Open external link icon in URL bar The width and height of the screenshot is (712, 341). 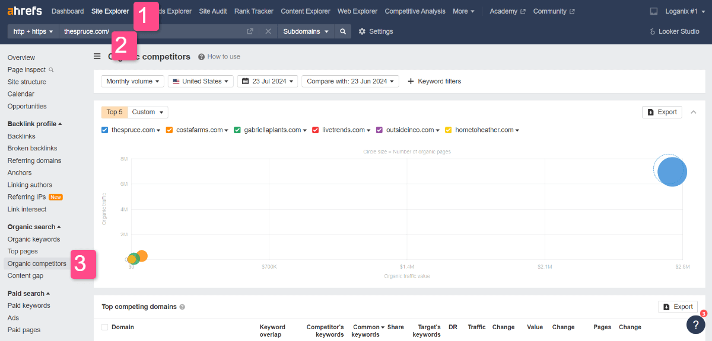pyautogui.click(x=250, y=31)
